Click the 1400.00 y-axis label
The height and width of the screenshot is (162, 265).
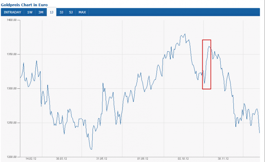point(12,20)
